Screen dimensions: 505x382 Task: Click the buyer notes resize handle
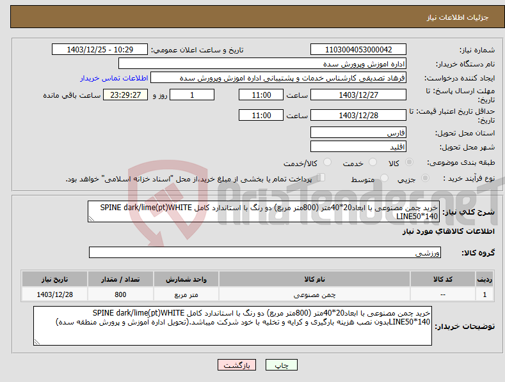coord(37,342)
